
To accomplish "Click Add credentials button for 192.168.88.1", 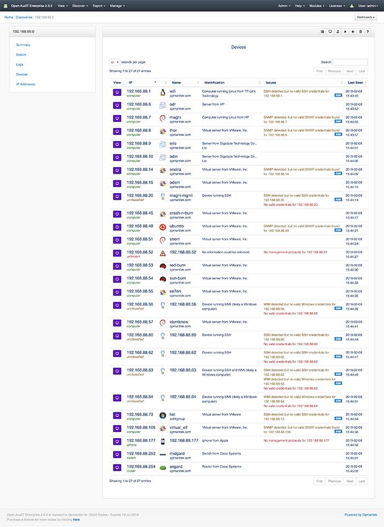I will click(x=338, y=95).
